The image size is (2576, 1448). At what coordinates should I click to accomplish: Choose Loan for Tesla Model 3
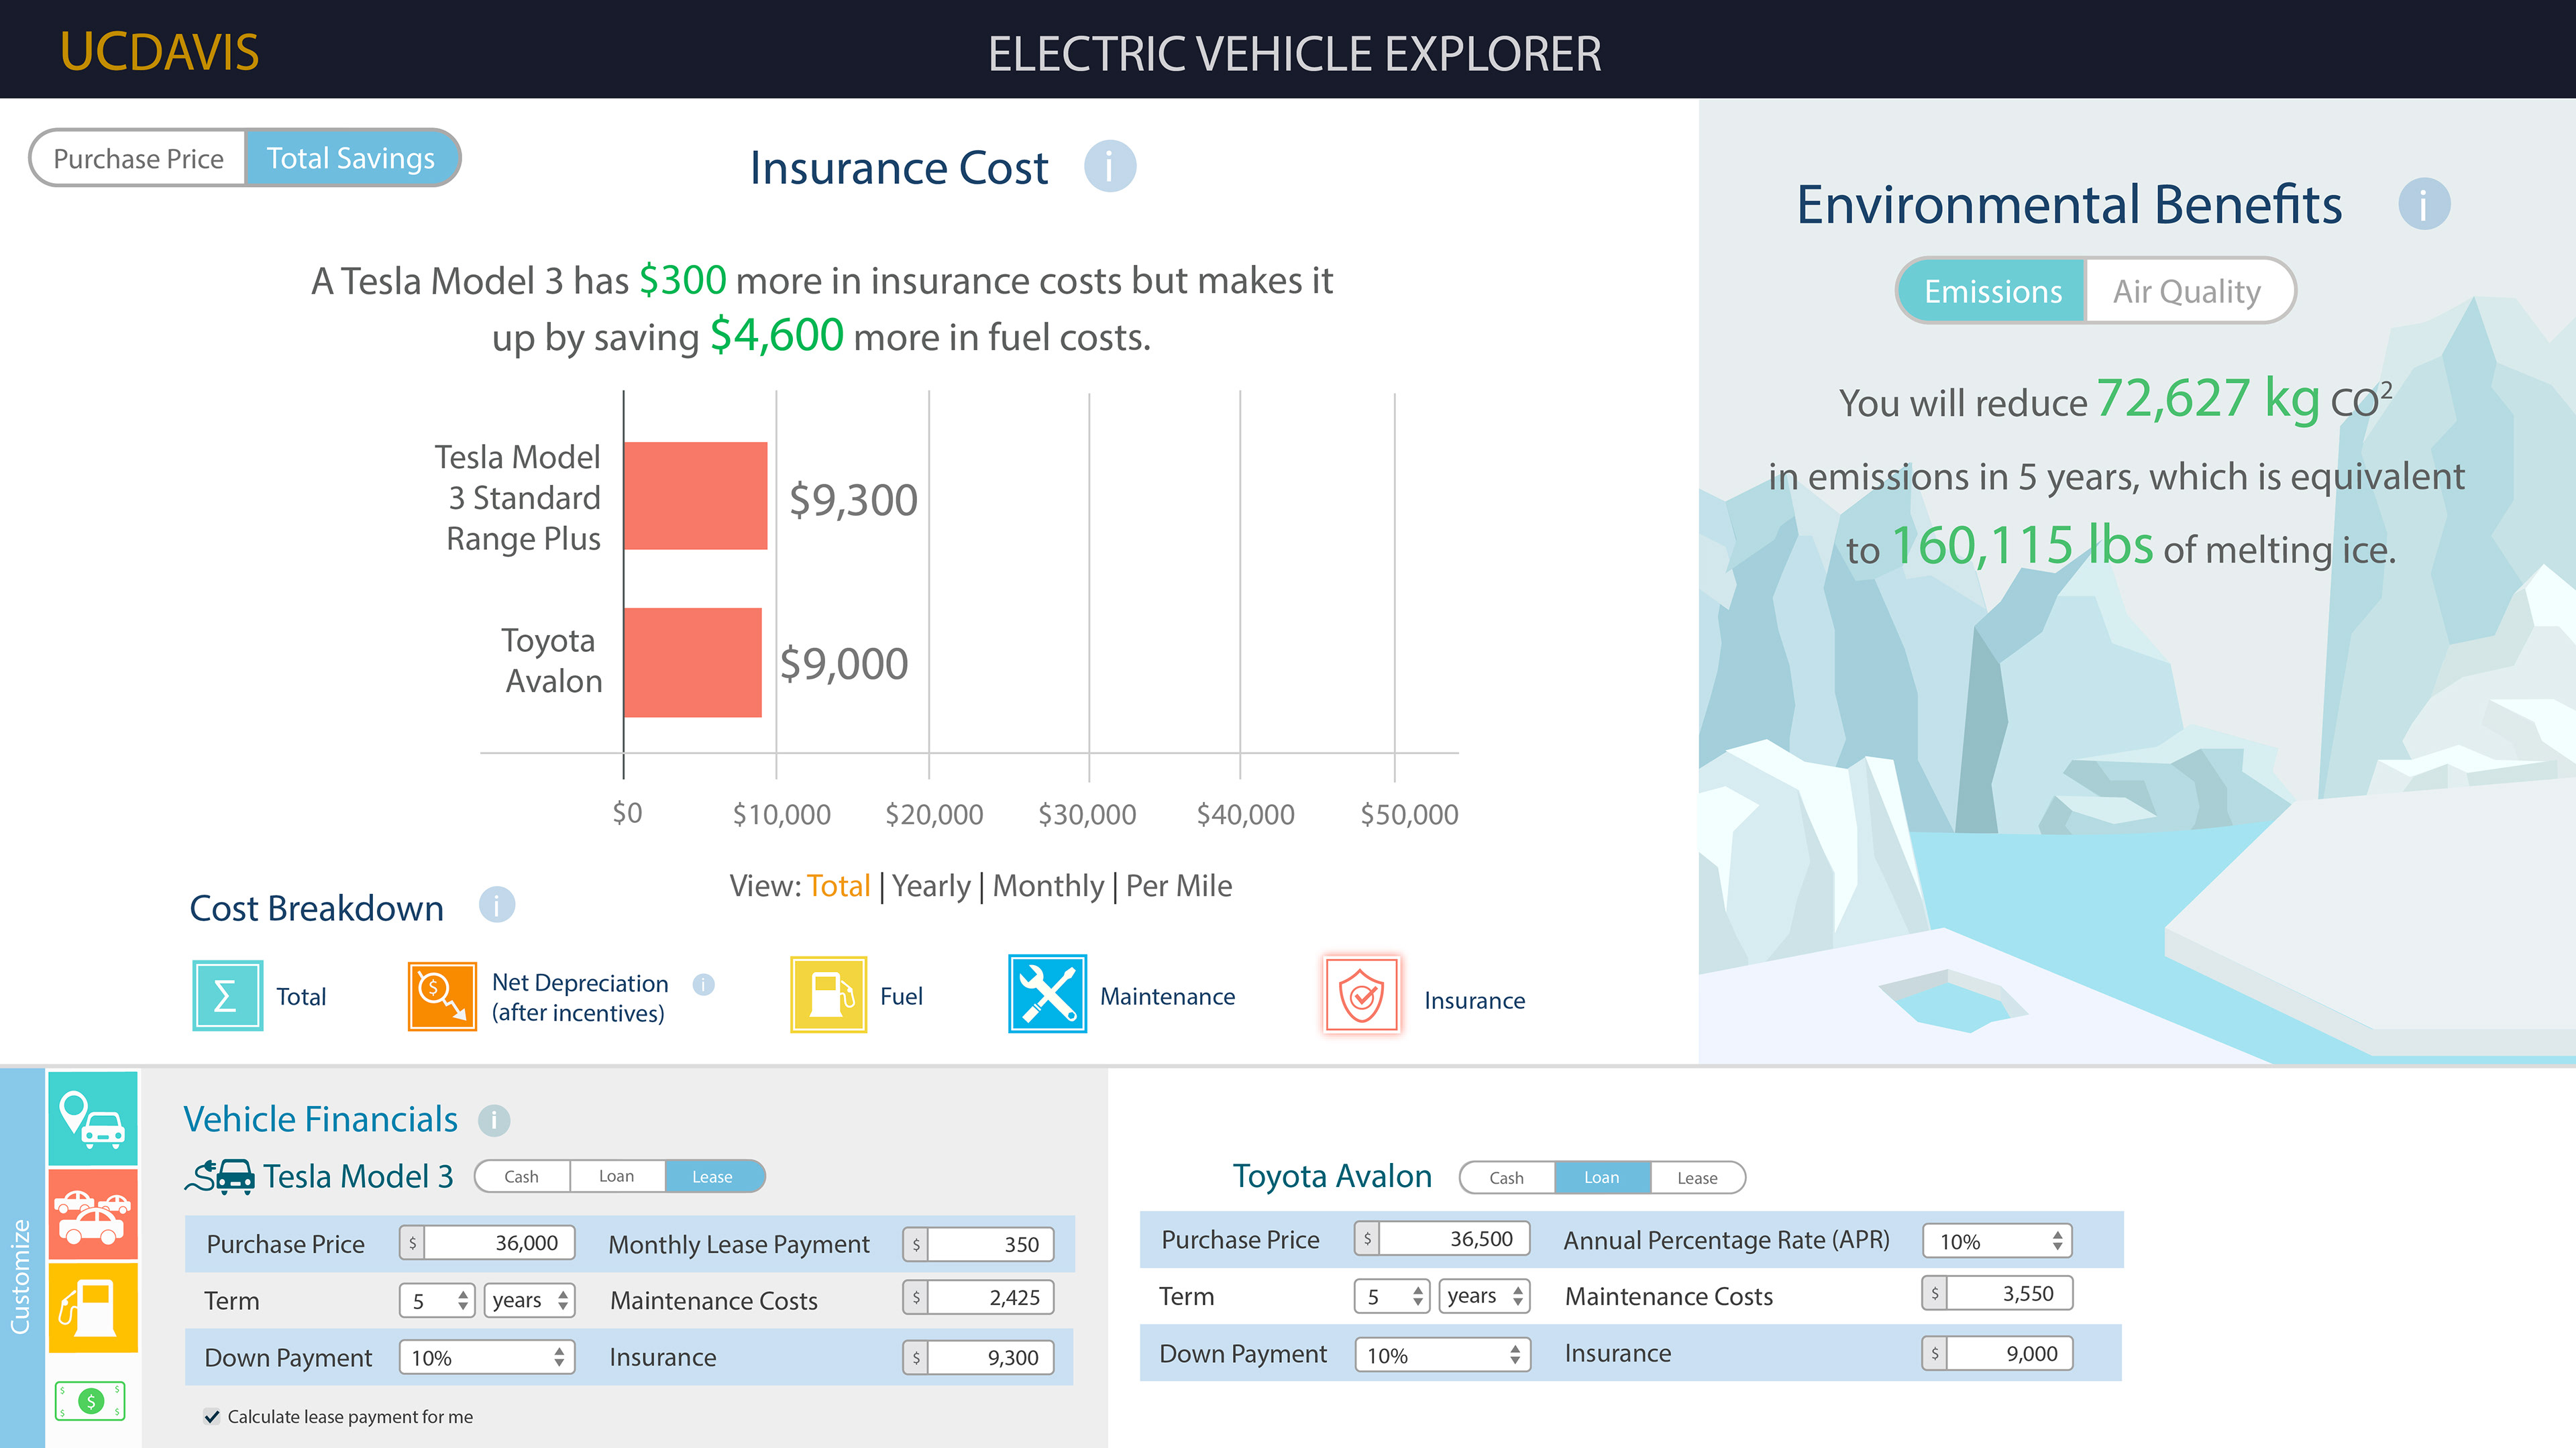point(617,1176)
